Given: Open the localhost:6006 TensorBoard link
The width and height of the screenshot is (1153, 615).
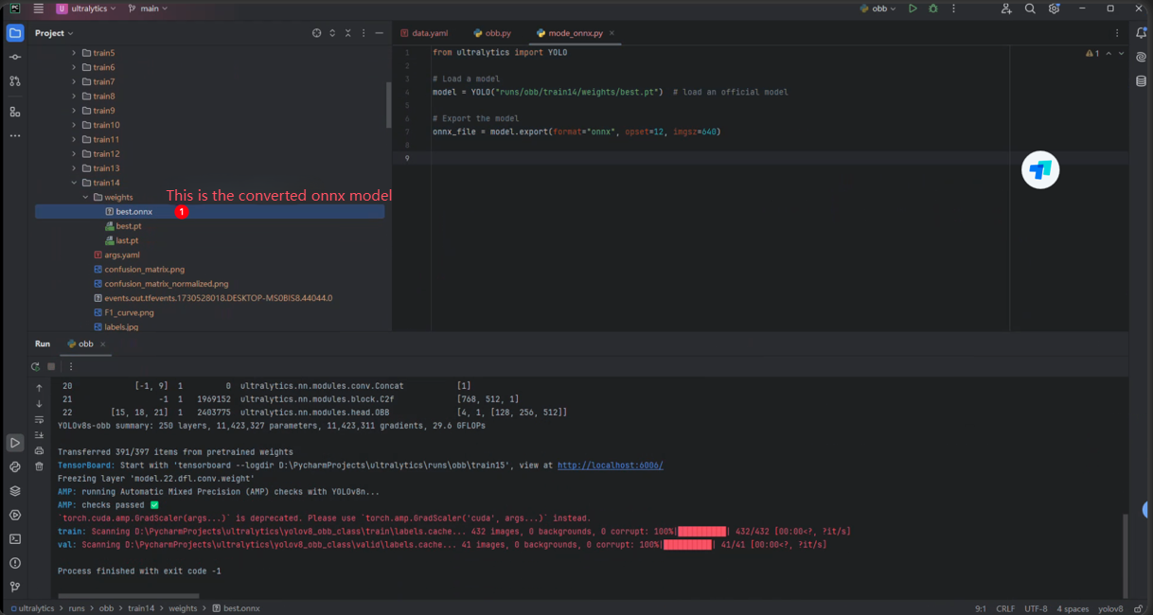Looking at the screenshot, I should (610, 466).
